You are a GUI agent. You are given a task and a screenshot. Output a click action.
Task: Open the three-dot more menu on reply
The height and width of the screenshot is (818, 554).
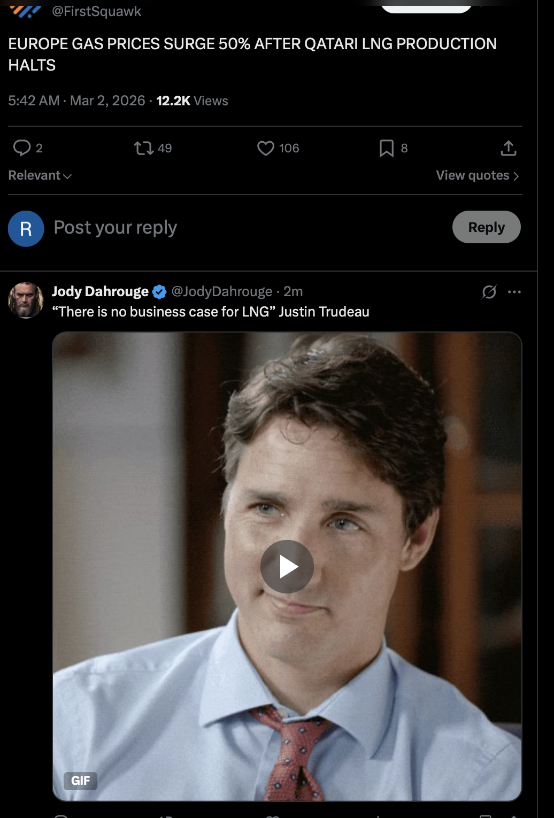pos(514,292)
